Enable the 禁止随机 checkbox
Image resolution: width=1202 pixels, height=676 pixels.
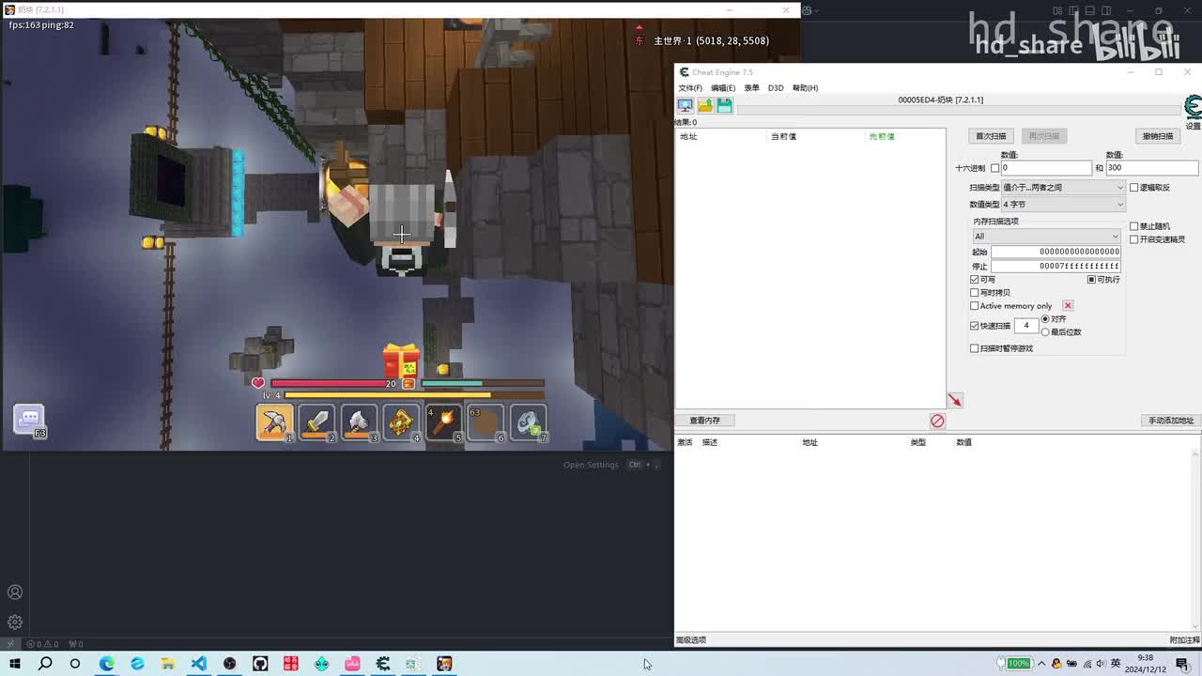coord(1133,226)
